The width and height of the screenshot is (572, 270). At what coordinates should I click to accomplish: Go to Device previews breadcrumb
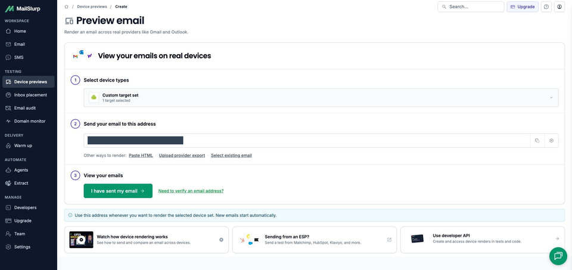pos(92,7)
